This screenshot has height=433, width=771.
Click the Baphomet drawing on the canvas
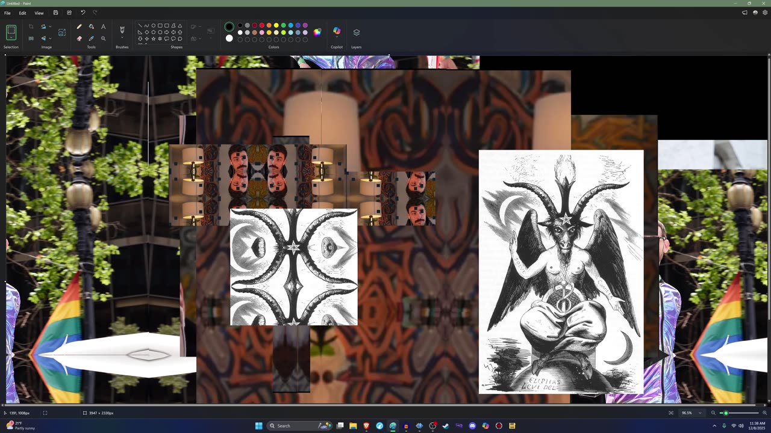(x=561, y=272)
